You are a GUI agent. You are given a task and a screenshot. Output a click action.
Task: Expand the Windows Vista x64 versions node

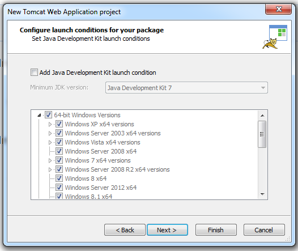[x=50, y=142]
